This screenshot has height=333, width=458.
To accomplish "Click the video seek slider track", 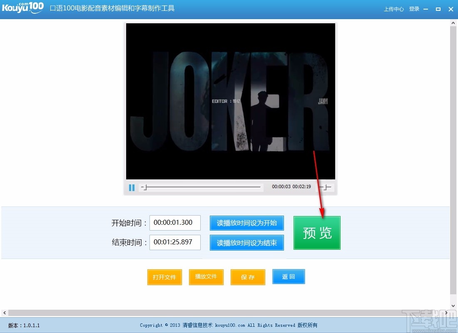I will [201, 187].
